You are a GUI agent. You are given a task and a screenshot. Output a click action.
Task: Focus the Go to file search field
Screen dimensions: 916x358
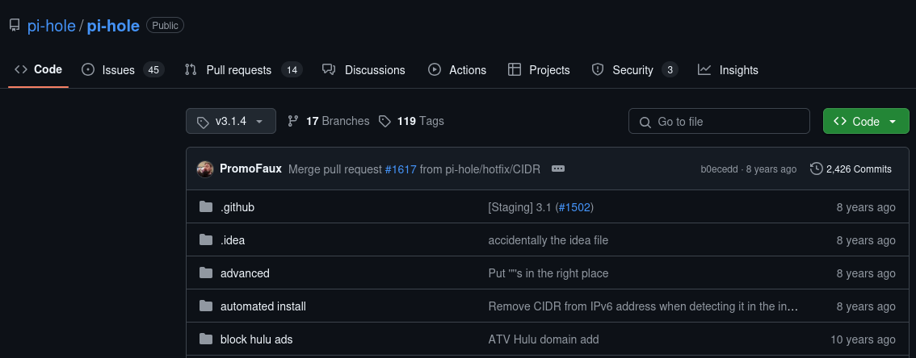[719, 121]
